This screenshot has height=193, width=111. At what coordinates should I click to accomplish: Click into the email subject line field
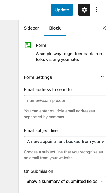coord(65,141)
